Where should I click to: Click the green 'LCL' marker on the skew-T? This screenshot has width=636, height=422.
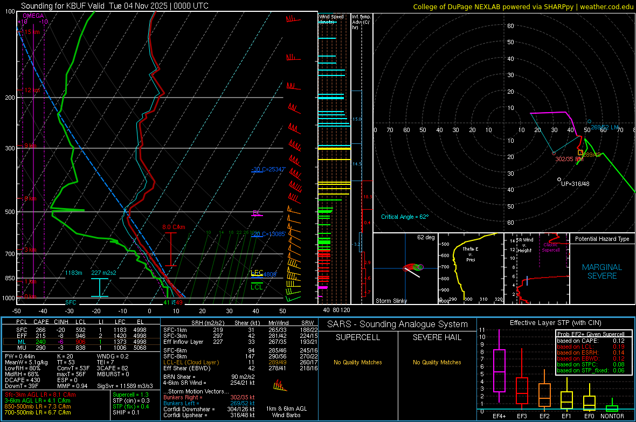click(257, 287)
